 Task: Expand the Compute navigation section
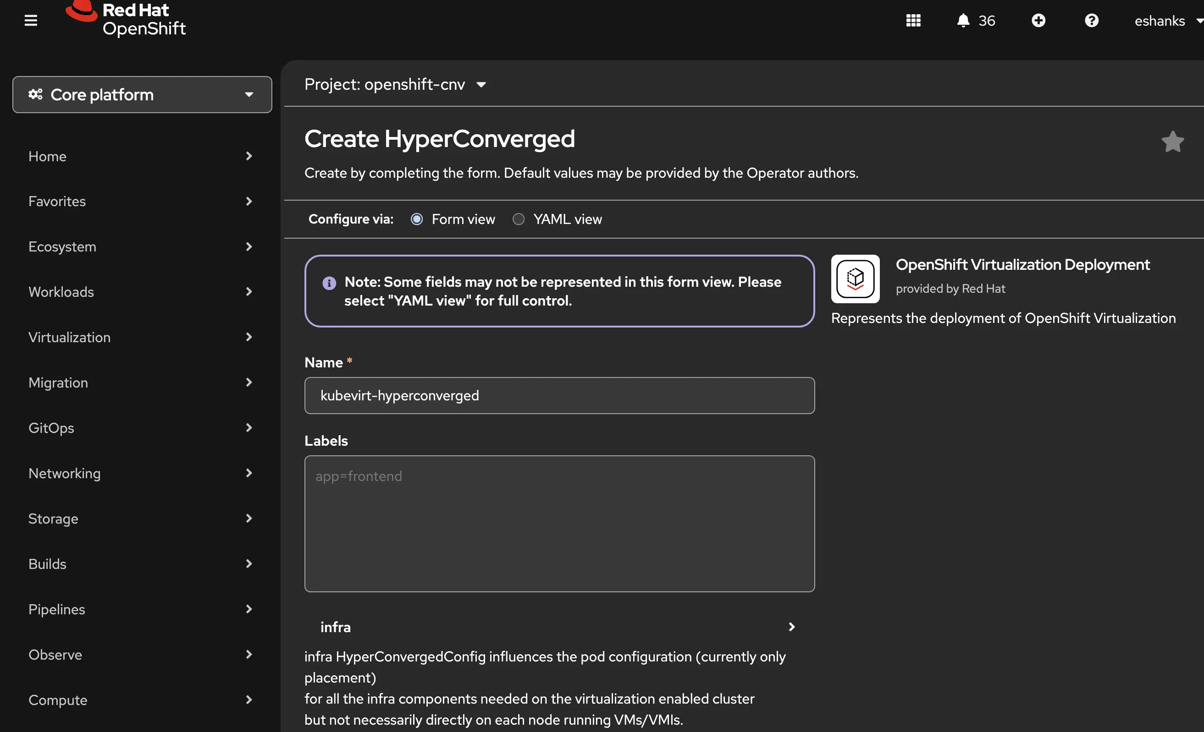(141, 700)
